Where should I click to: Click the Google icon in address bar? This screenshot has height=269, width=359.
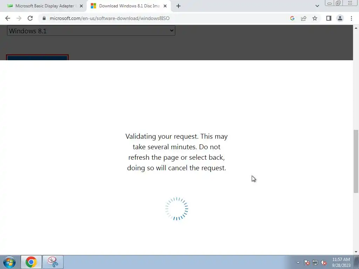click(292, 18)
